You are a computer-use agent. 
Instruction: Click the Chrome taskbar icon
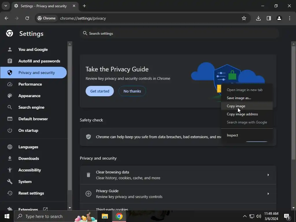click(x=119, y=216)
